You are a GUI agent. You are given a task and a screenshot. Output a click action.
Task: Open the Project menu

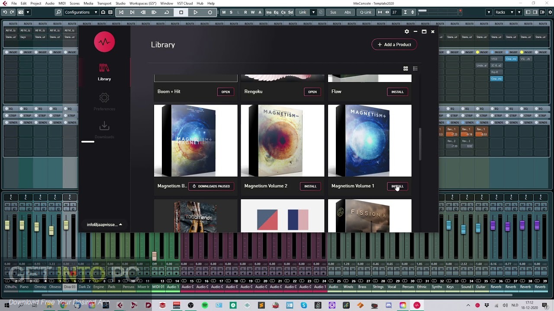click(36, 3)
